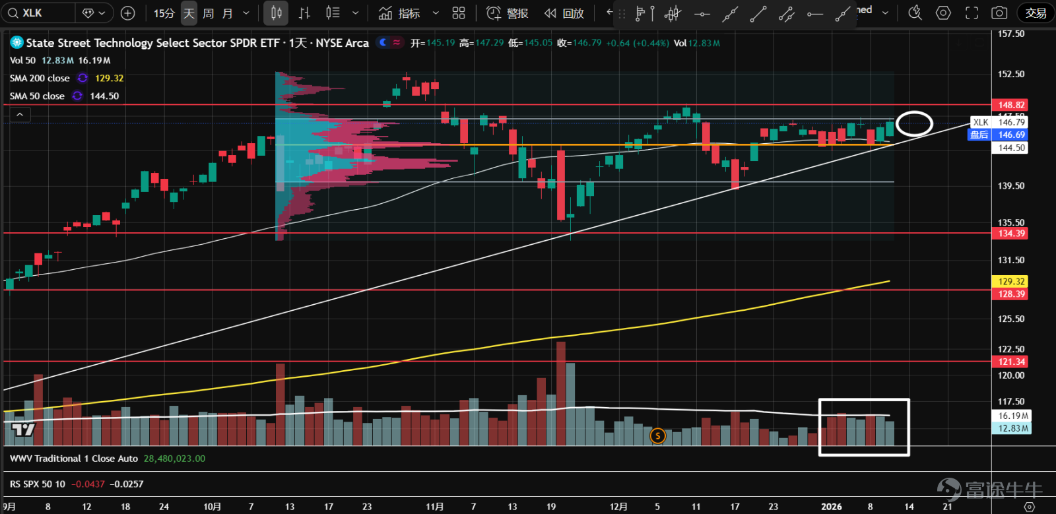
Task: Open time axis settings gear icon
Action: click(1028, 507)
